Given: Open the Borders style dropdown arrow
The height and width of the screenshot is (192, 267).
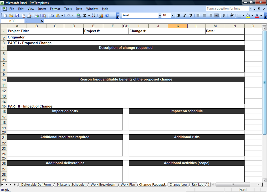Looking at the screenshot, I should tap(243, 16).
